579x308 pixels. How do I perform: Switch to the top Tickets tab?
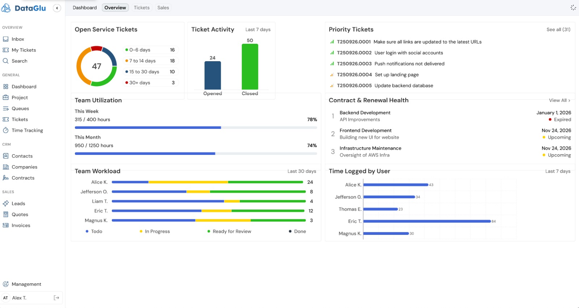tap(141, 8)
